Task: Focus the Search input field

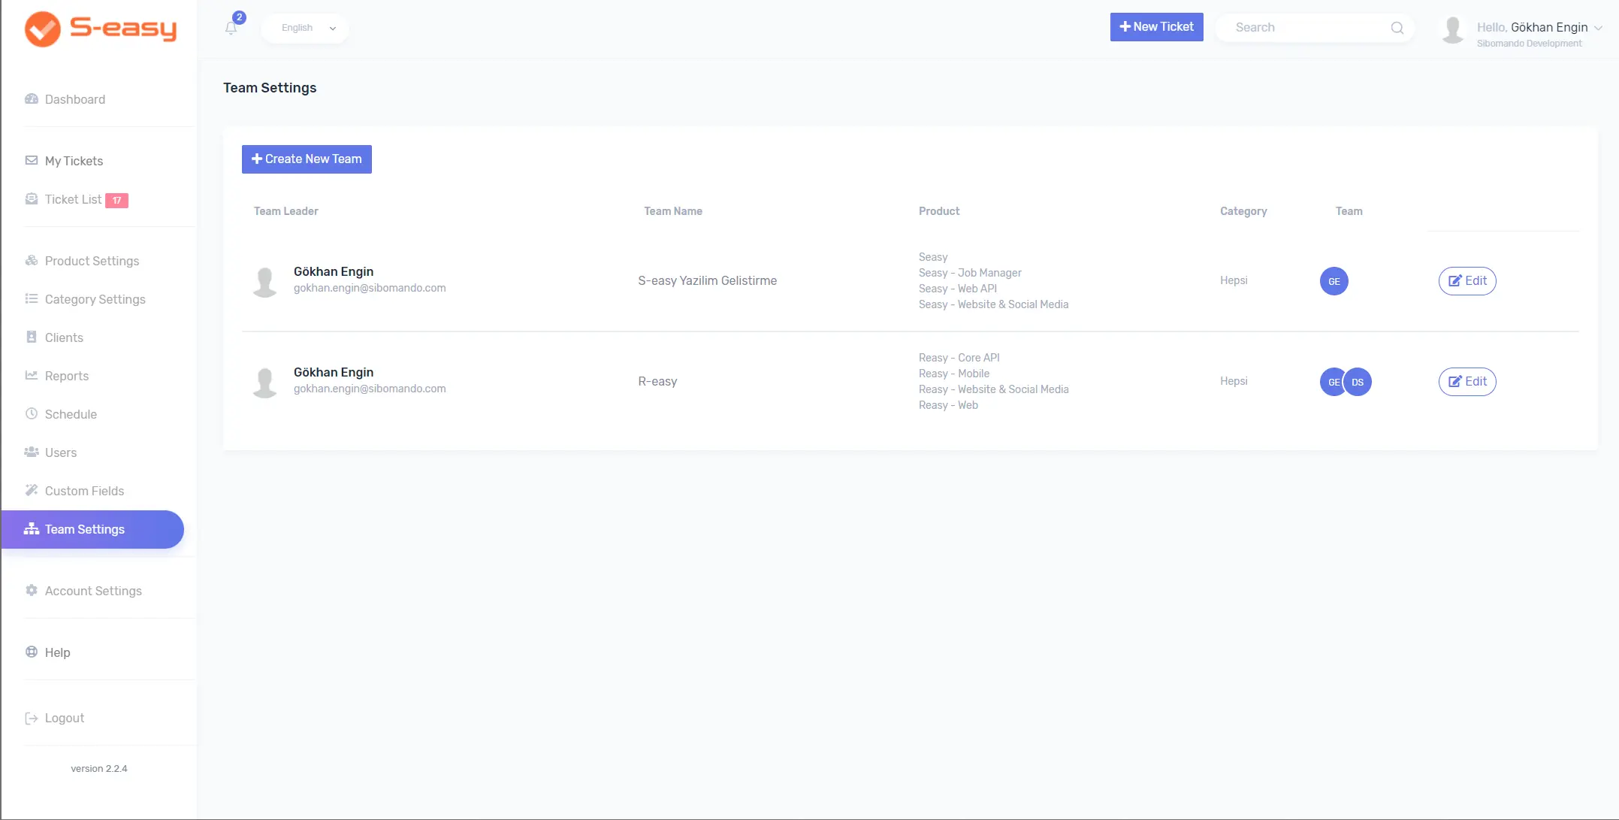Action: click(x=1307, y=27)
